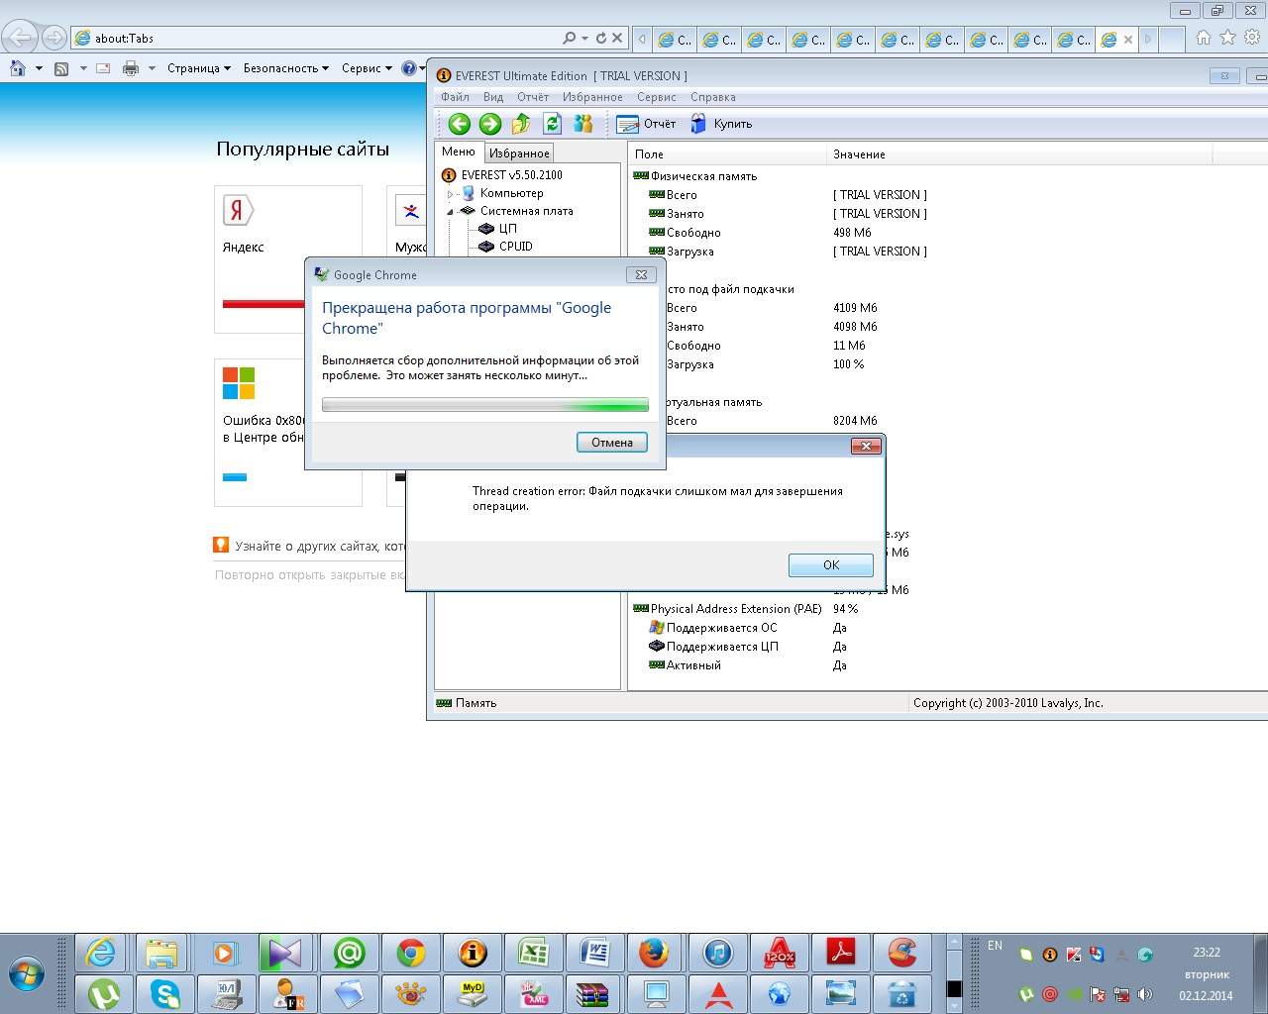
Task: Click the search magnifier icon in IE address bar
Action: click(x=569, y=39)
